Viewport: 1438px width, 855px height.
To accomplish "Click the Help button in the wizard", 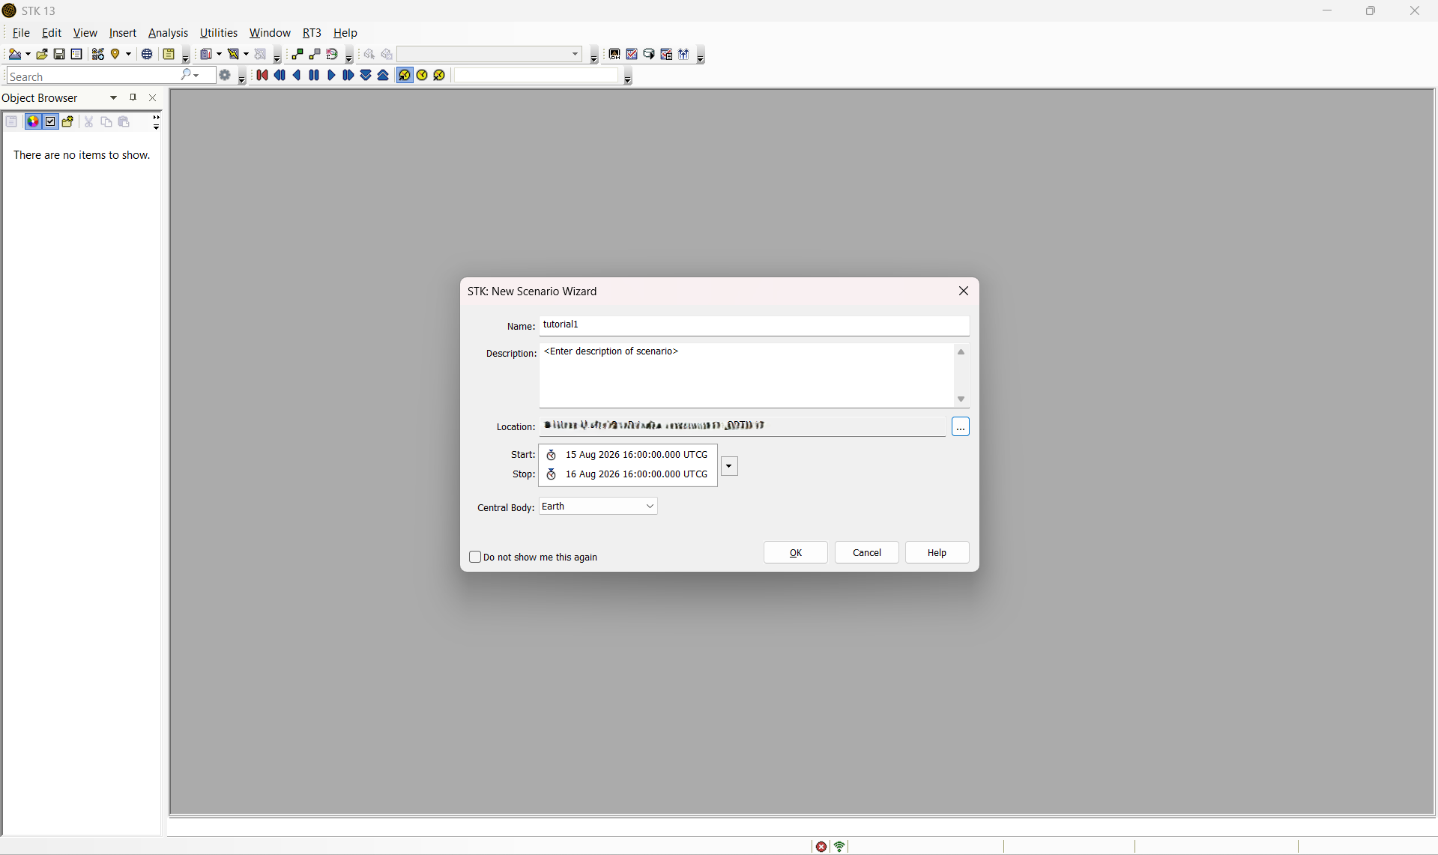I will [937, 553].
